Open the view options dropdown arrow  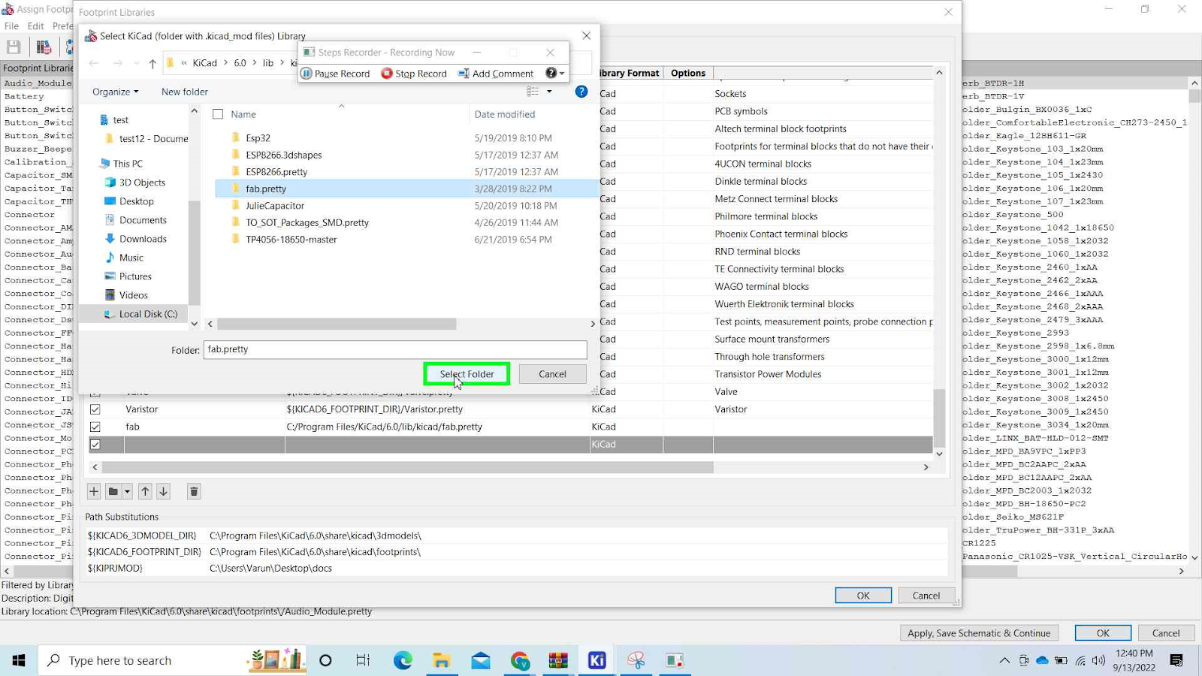point(549,92)
